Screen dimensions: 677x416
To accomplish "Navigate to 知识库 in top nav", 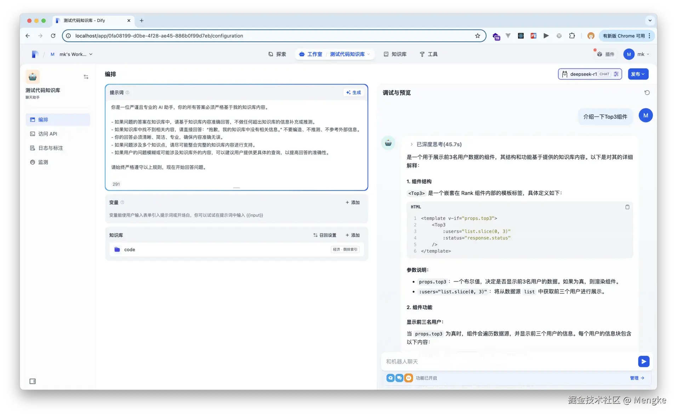I will click(x=395, y=54).
